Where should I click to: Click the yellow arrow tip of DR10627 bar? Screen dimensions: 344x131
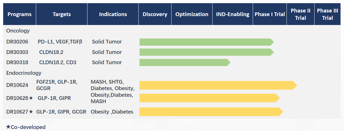(x=281, y=112)
